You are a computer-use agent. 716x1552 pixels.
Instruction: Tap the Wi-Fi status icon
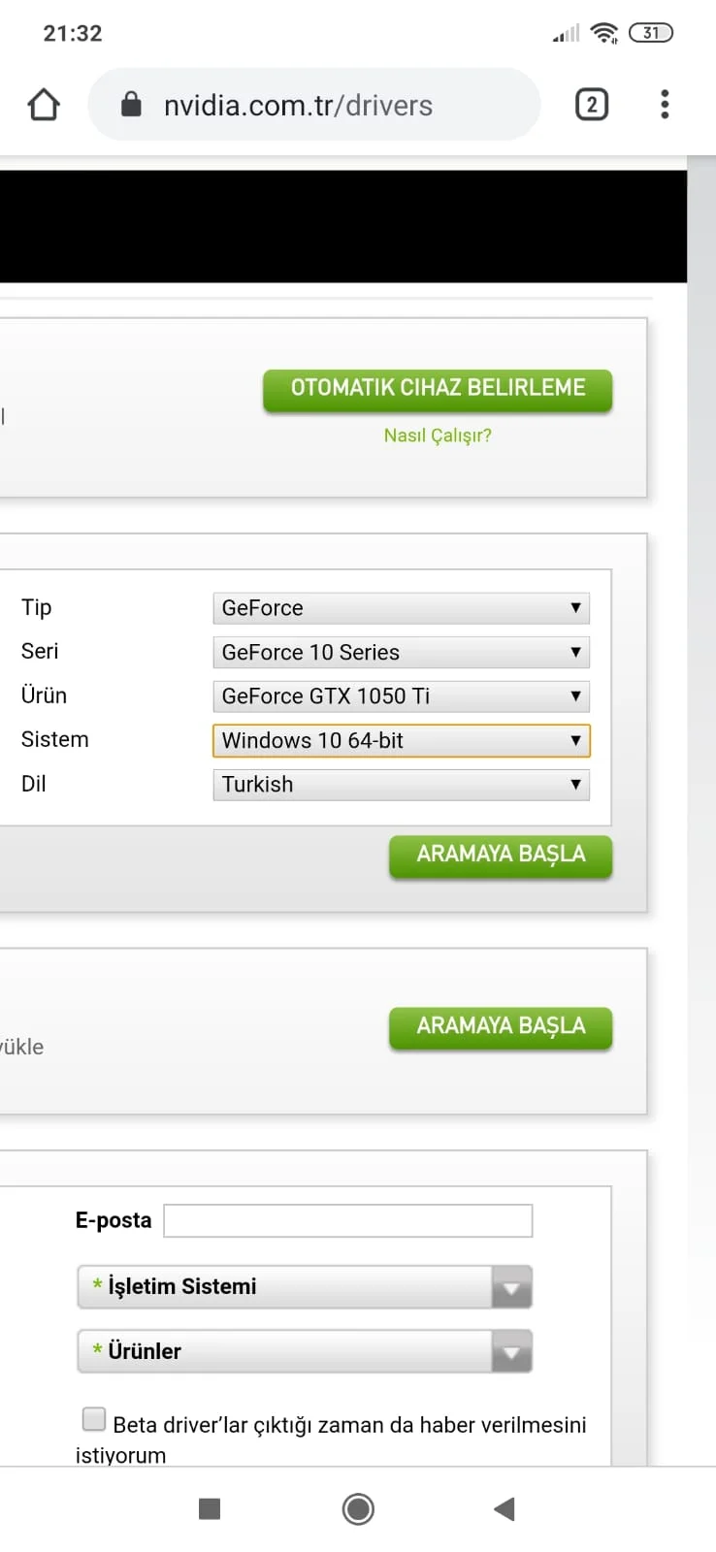click(603, 33)
